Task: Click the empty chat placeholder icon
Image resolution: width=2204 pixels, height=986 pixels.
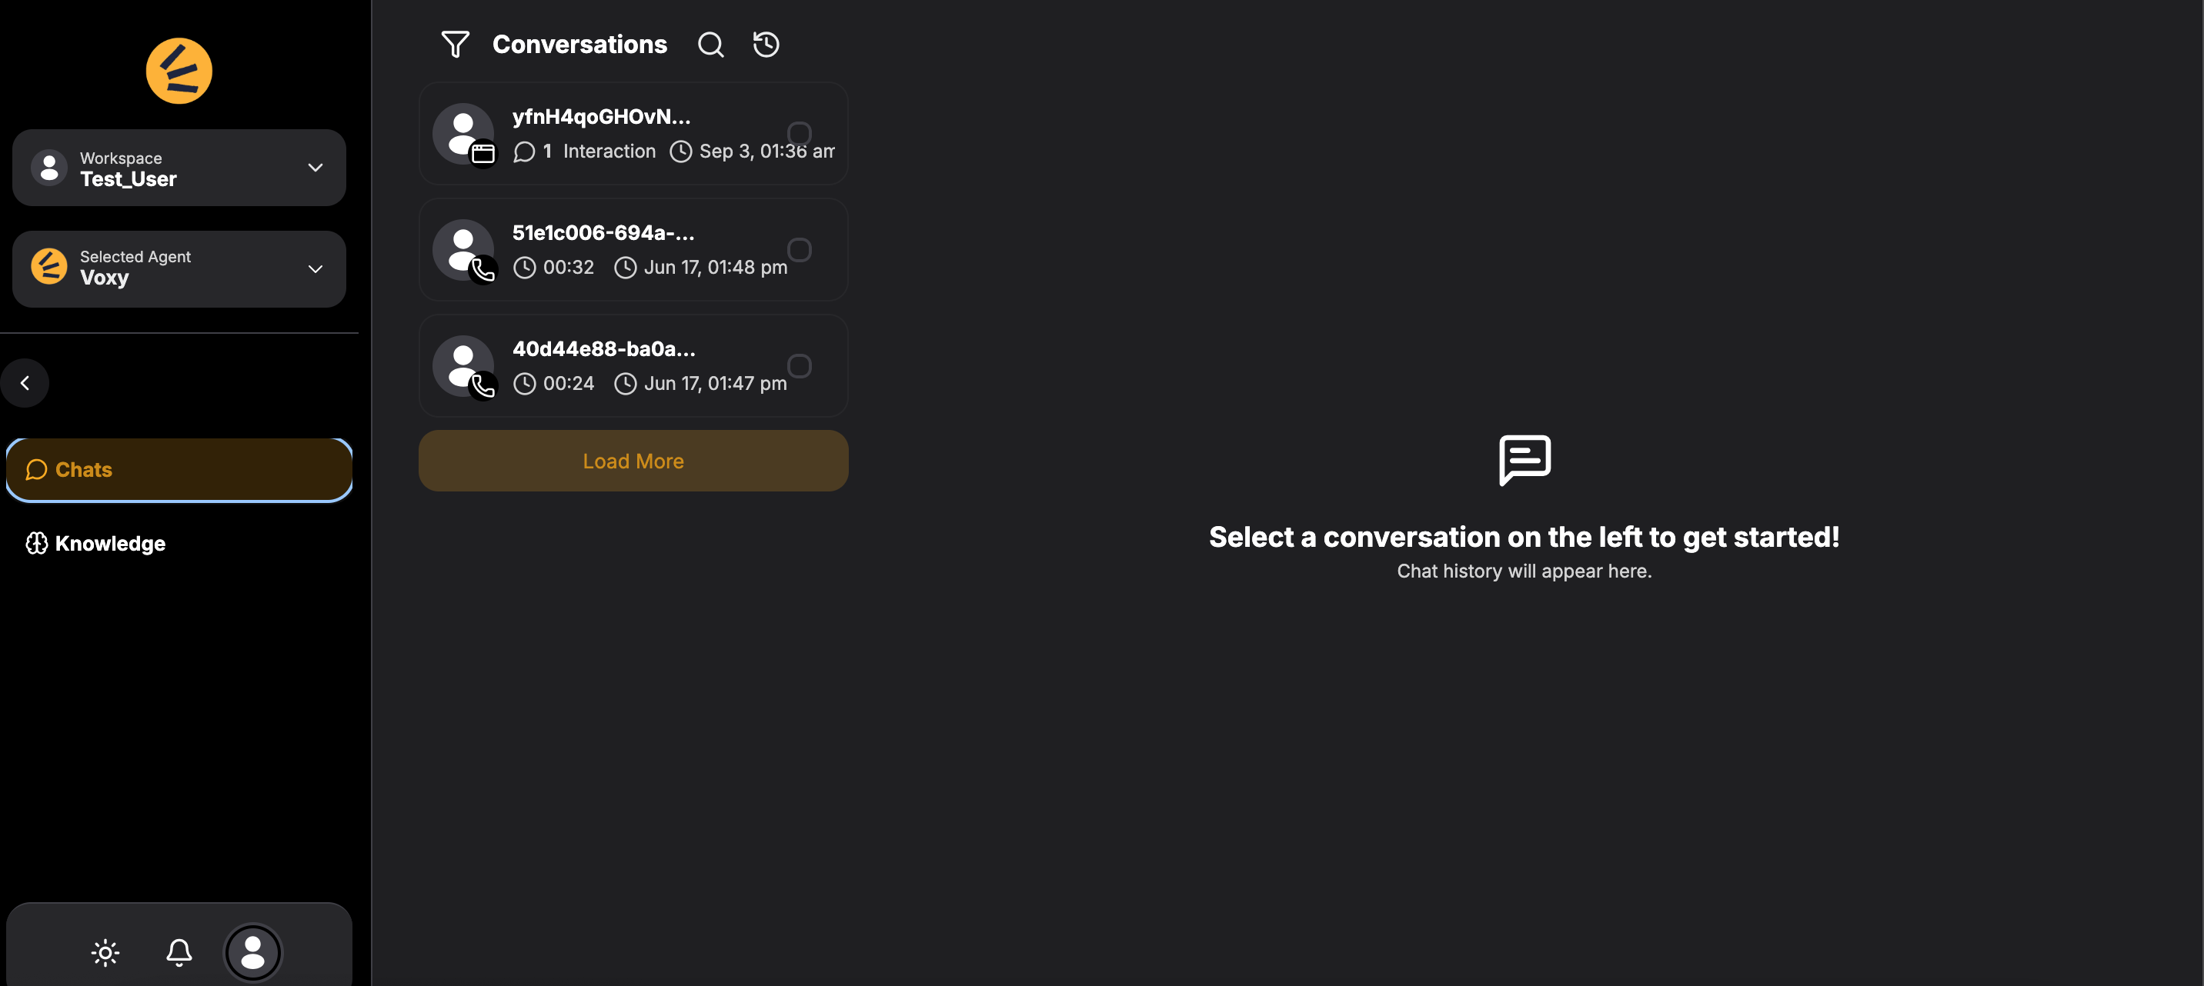Action: [x=1524, y=460]
